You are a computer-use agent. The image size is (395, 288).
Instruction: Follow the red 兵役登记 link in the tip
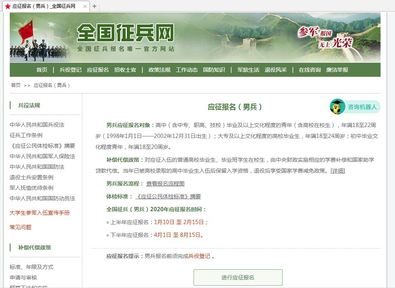click(199, 256)
